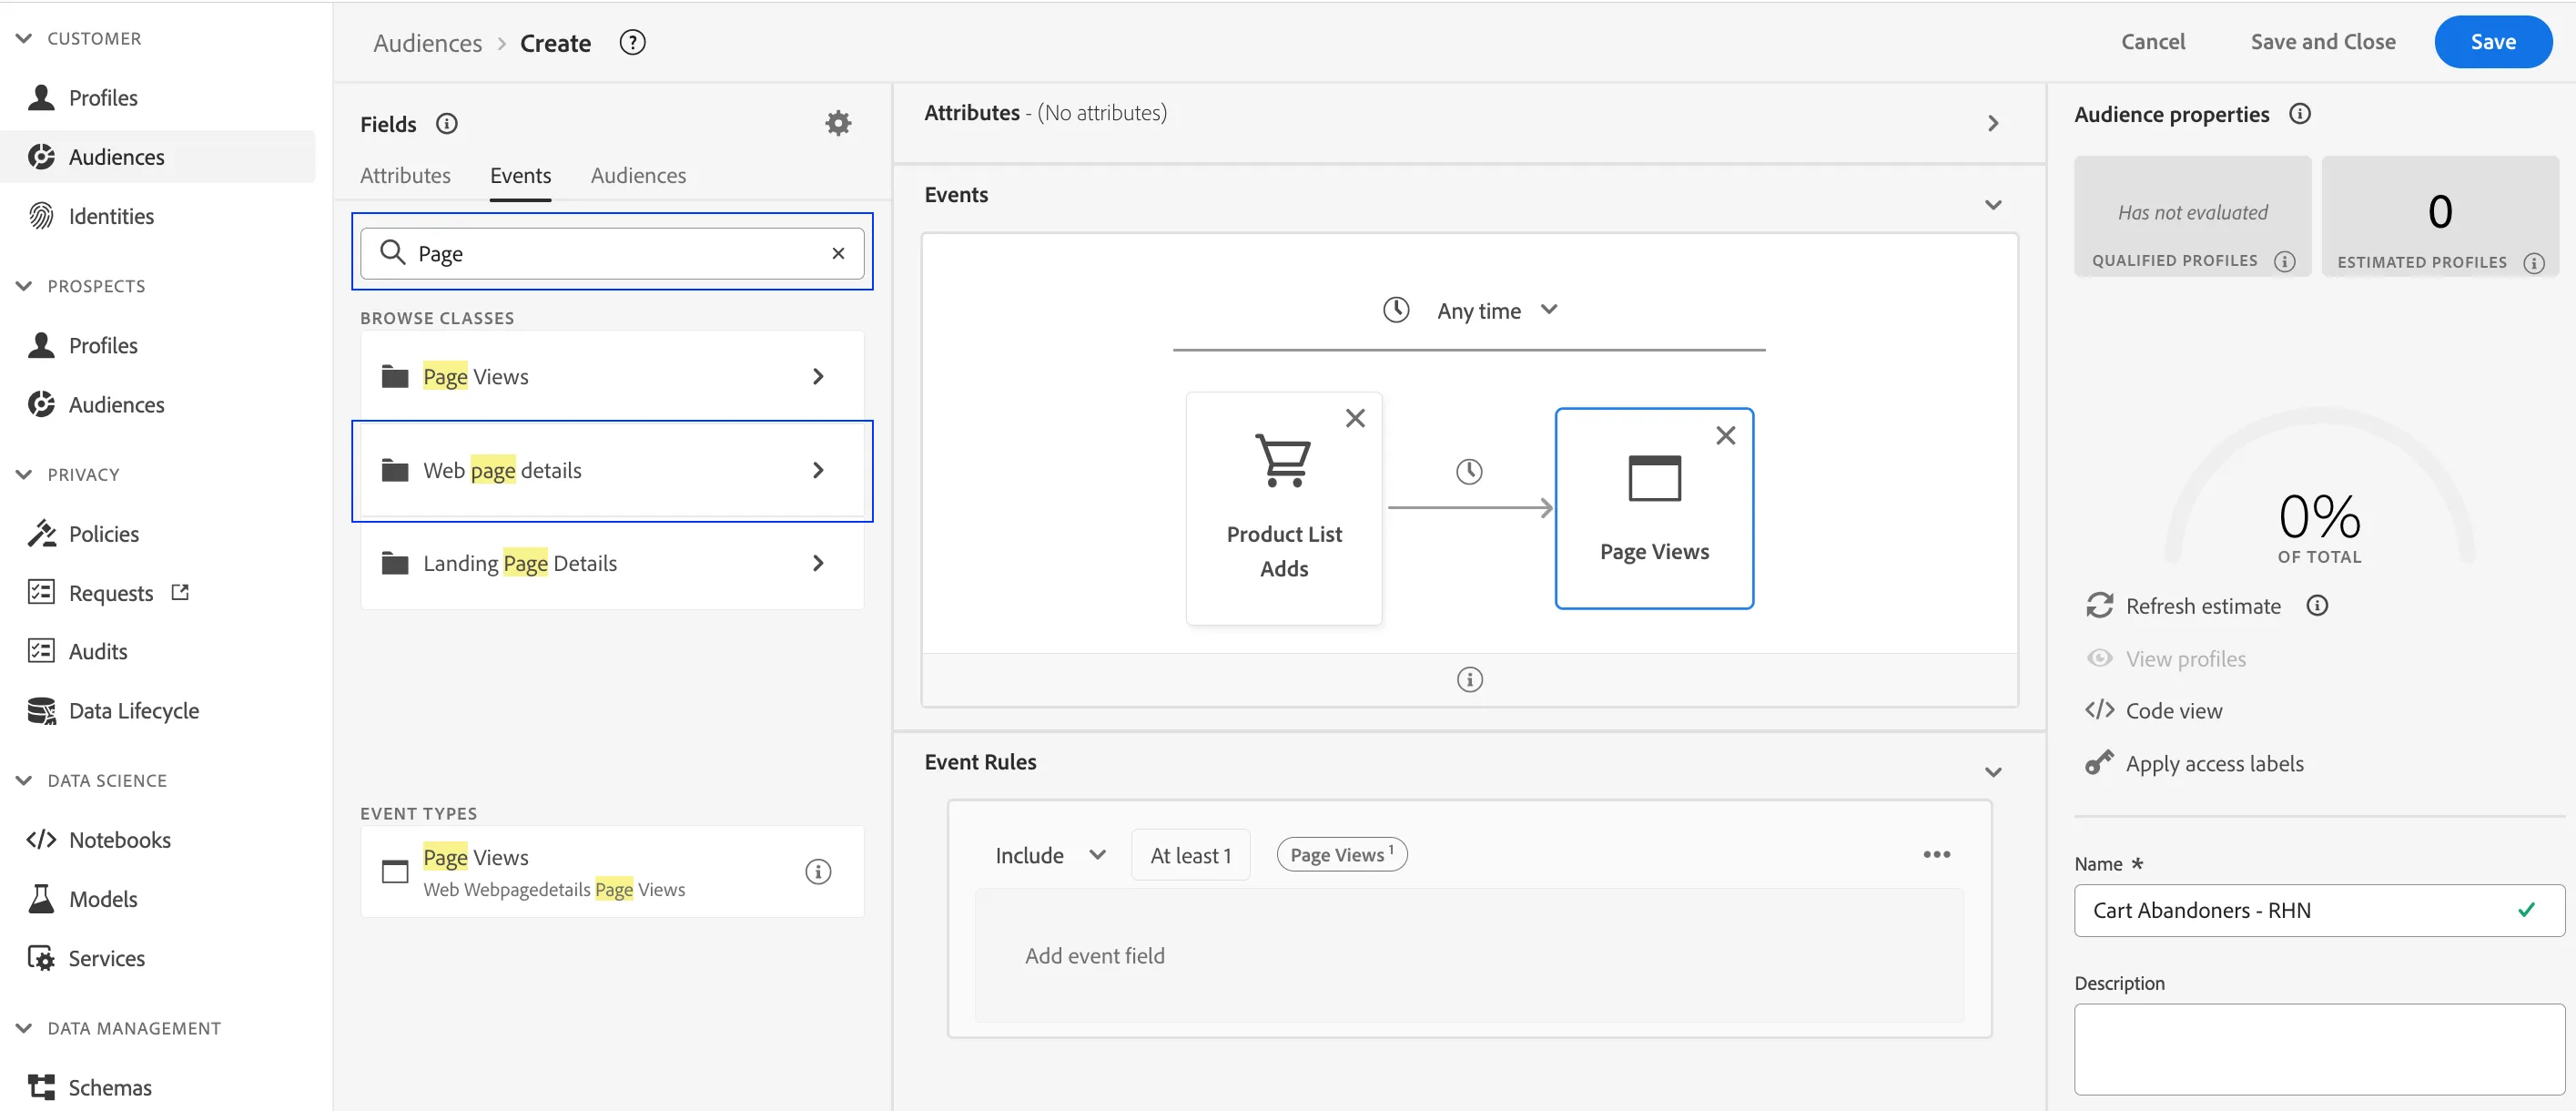Open Fields settings gear
Image resolution: width=2576 pixels, height=1111 pixels.
pyautogui.click(x=838, y=123)
